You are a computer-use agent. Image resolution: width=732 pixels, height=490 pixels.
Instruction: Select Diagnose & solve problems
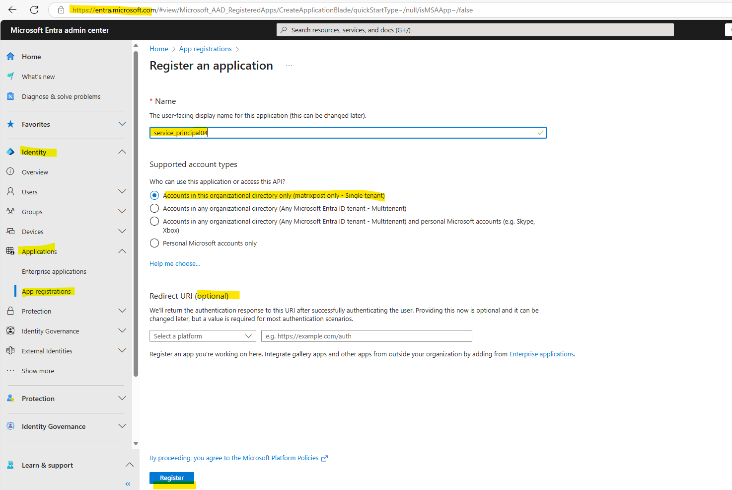tap(61, 96)
